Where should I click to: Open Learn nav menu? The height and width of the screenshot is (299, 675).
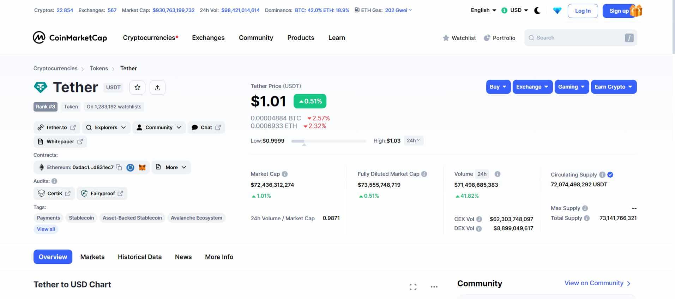coord(337,38)
